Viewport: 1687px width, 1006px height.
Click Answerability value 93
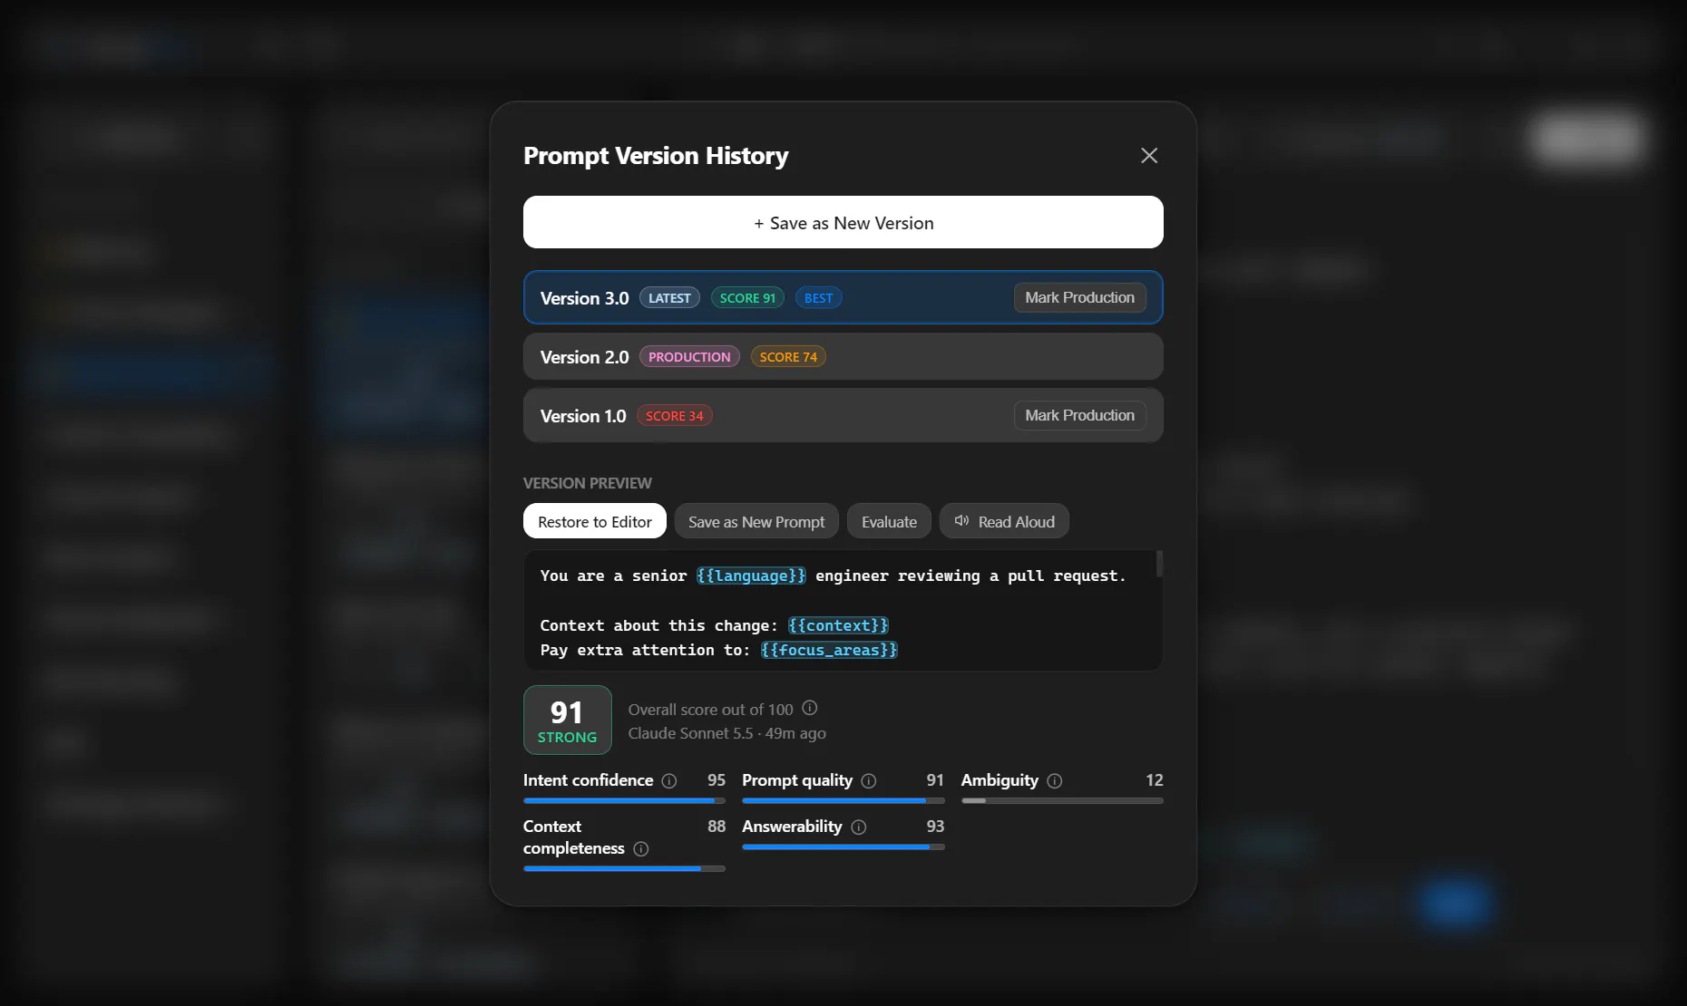click(935, 827)
